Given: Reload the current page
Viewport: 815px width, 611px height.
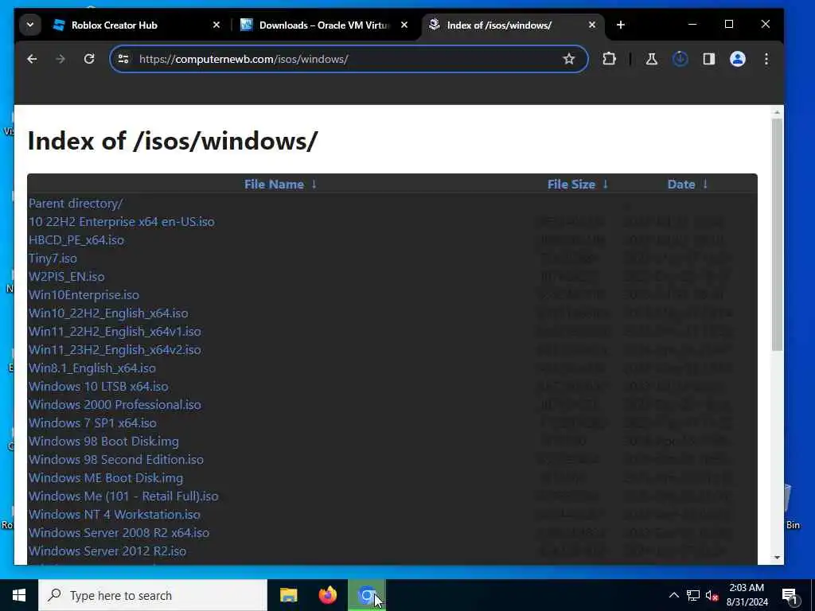Looking at the screenshot, I should (89, 59).
